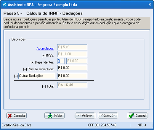Click into the Outras Deduções amount field
This screenshot has width=154, height=130.
(72, 76)
